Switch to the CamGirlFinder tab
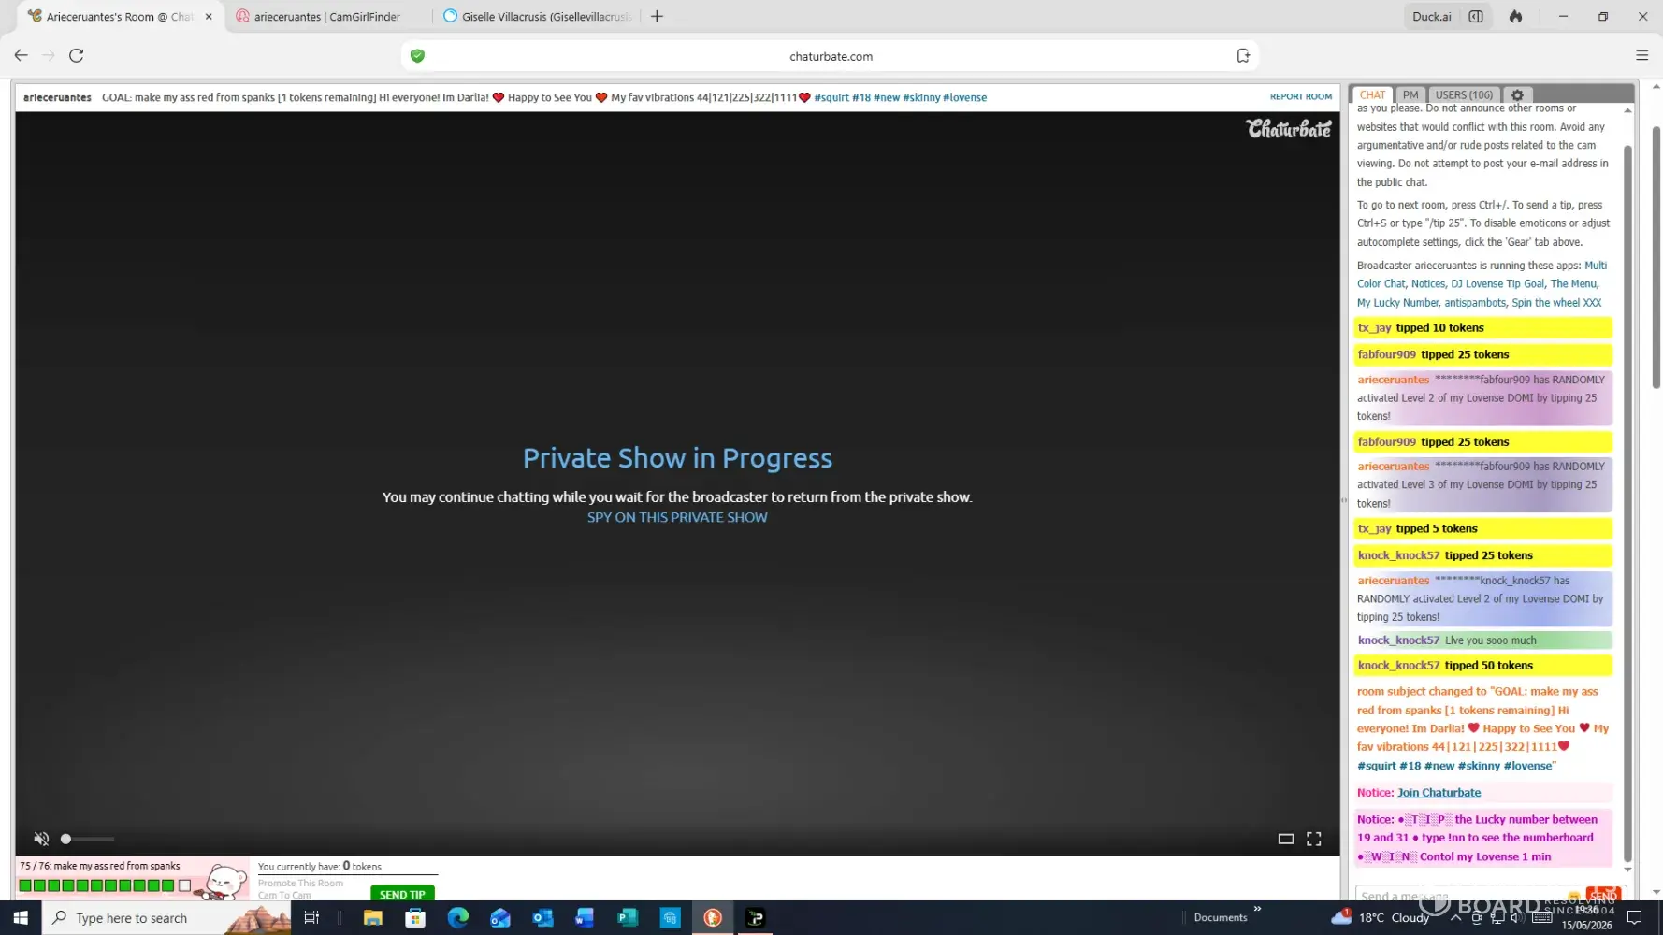Screen dimensions: 1663x935 tap(327, 17)
